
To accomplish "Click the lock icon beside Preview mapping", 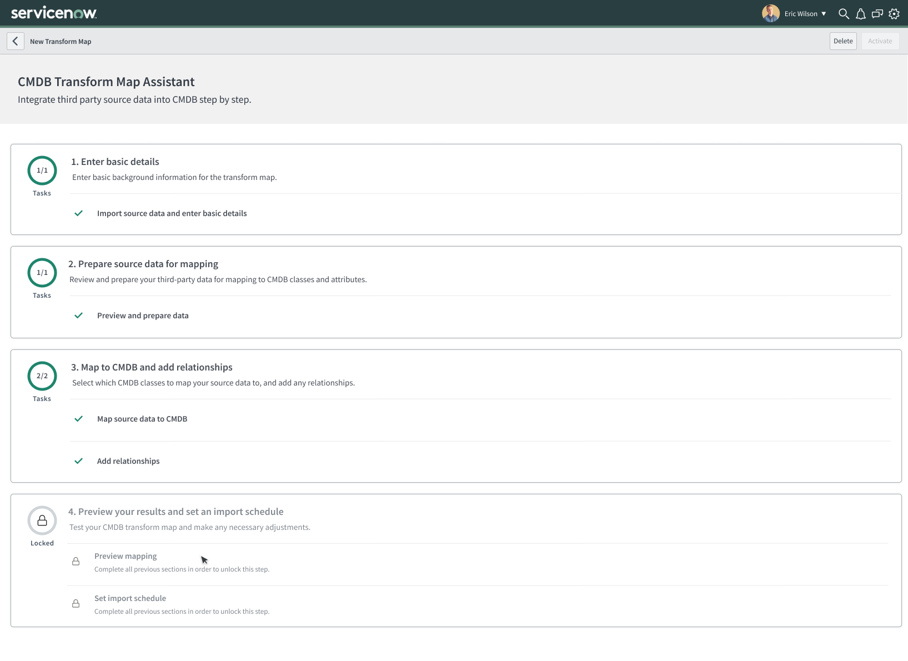I will pyautogui.click(x=76, y=562).
